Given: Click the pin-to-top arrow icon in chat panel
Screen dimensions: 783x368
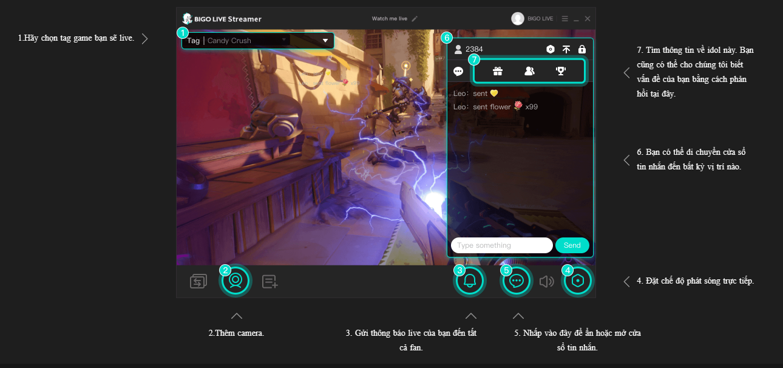Looking at the screenshot, I should point(566,49).
